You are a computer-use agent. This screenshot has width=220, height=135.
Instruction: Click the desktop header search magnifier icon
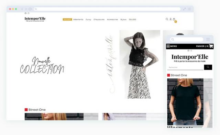click(167, 19)
